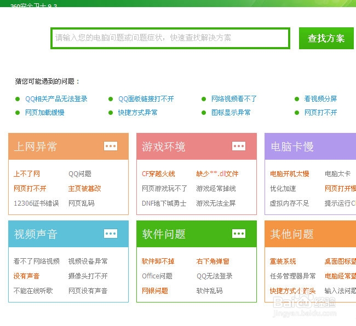Select 软件乱码 fix
This screenshot has height=326, width=356.
tap(209, 291)
